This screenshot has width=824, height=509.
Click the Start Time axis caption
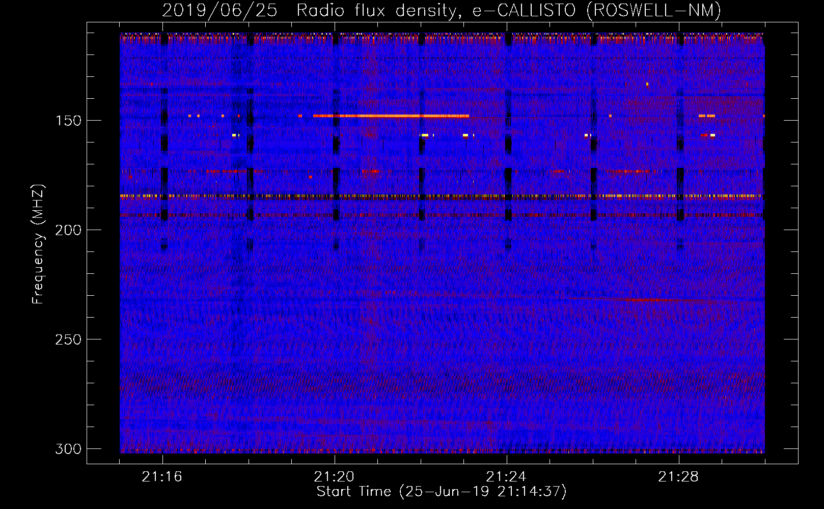[442, 492]
